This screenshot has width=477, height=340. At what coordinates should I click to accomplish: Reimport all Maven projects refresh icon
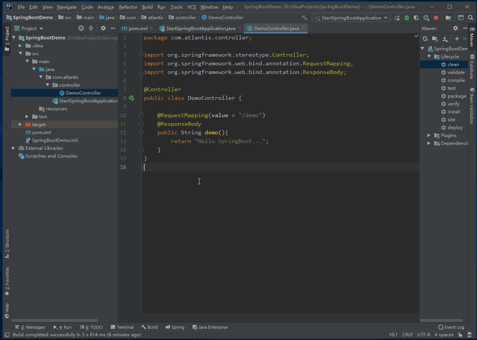[x=425, y=39]
